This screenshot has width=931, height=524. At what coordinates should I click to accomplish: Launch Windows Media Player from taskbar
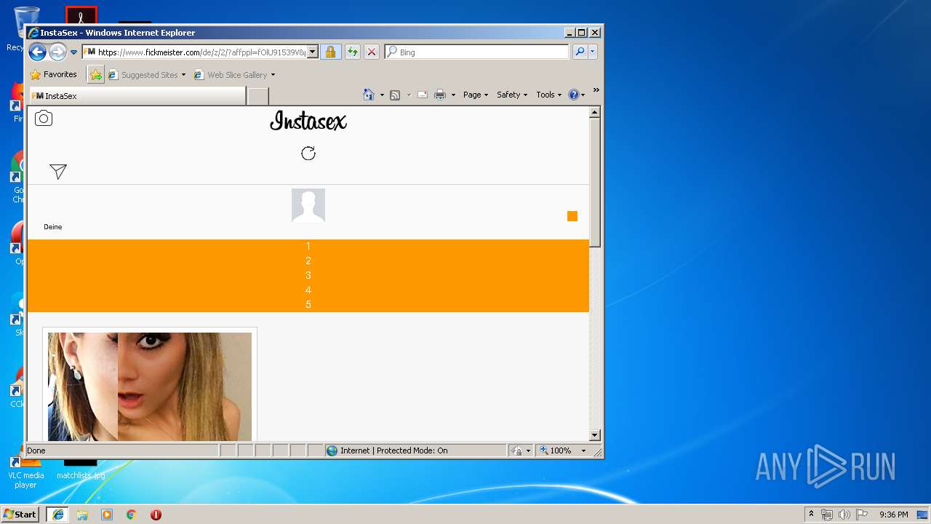click(107, 514)
